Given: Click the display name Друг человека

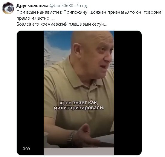Looking at the screenshot, I should 32,6.
